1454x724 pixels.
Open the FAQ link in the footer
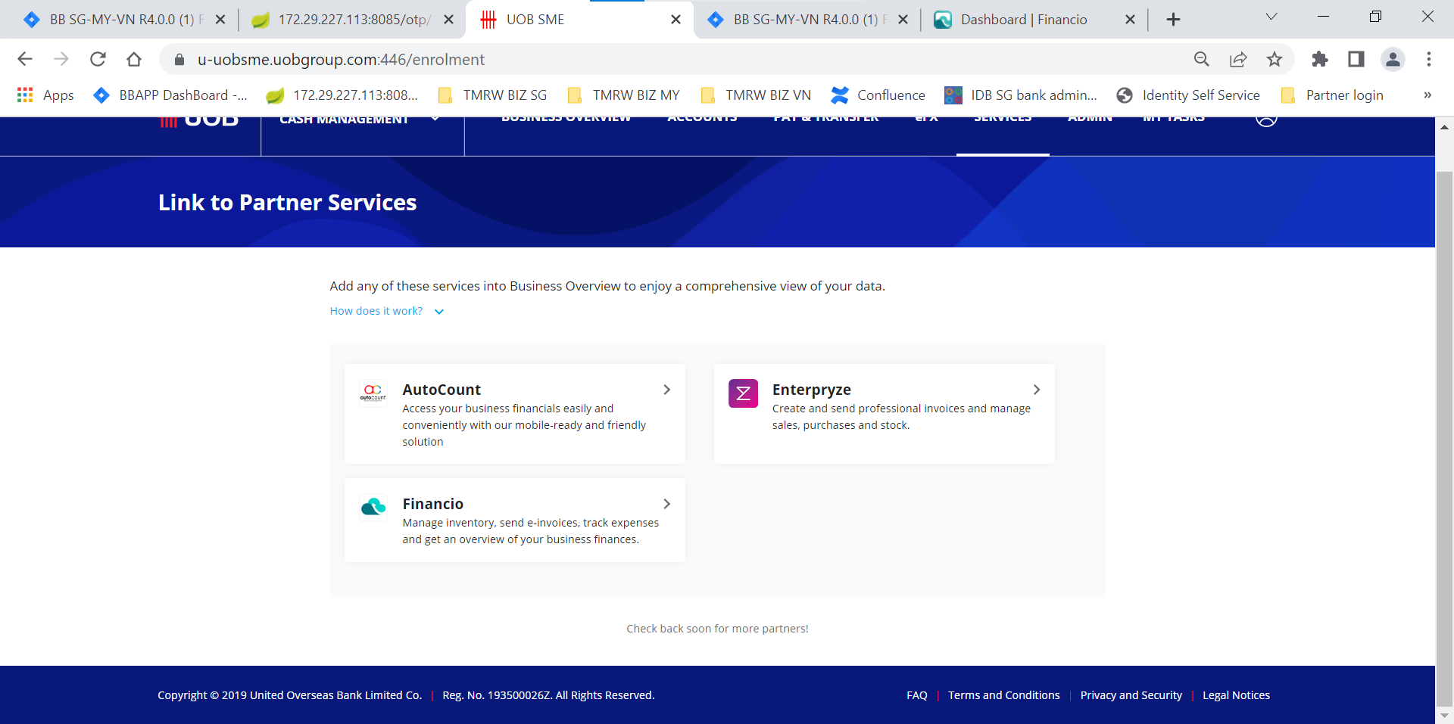(x=916, y=694)
